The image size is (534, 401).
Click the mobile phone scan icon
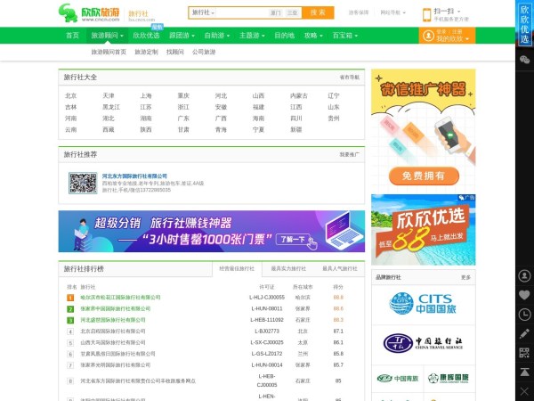point(426,15)
